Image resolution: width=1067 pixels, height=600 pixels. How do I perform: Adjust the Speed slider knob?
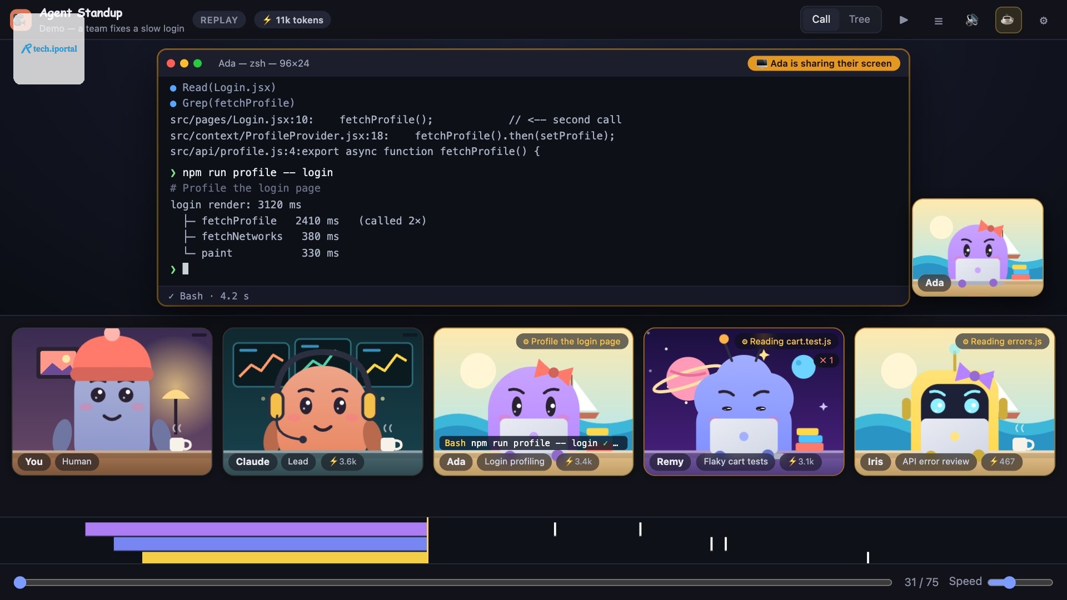1009,582
